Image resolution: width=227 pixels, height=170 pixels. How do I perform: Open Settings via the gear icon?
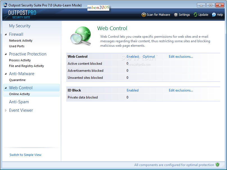pos(176,15)
